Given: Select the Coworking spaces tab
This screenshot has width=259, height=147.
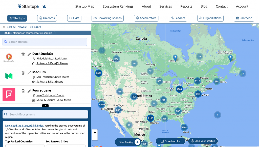Looking at the screenshot, I should (x=107, y=18).
